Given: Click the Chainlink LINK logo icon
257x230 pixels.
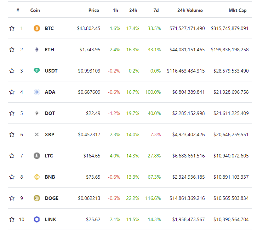Looking at the screenshot, I should click(37, 219).
